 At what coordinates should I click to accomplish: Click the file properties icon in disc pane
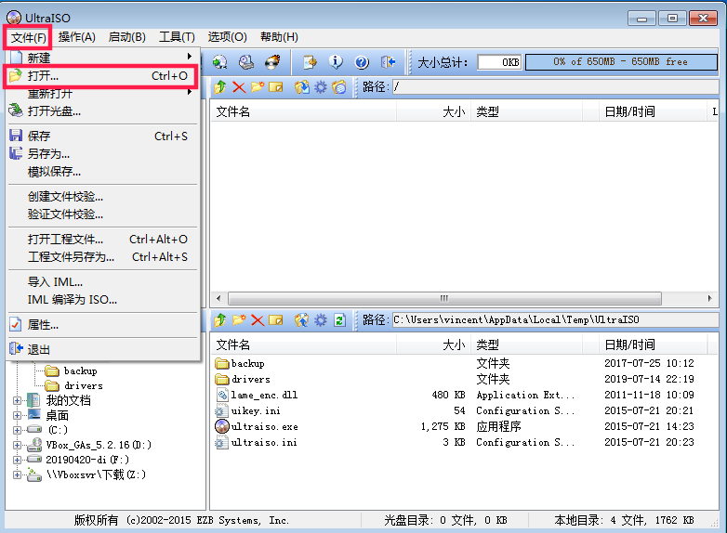point(339,86)
